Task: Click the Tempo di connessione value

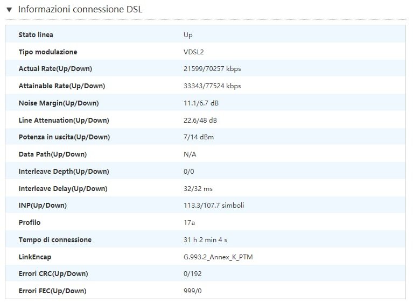Action: click(x=206, y=240)
